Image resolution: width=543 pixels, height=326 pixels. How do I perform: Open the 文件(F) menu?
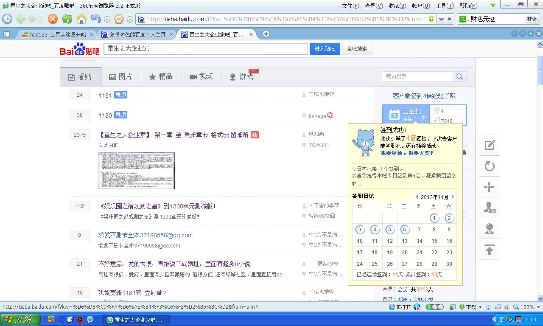(x=350, y=6)
